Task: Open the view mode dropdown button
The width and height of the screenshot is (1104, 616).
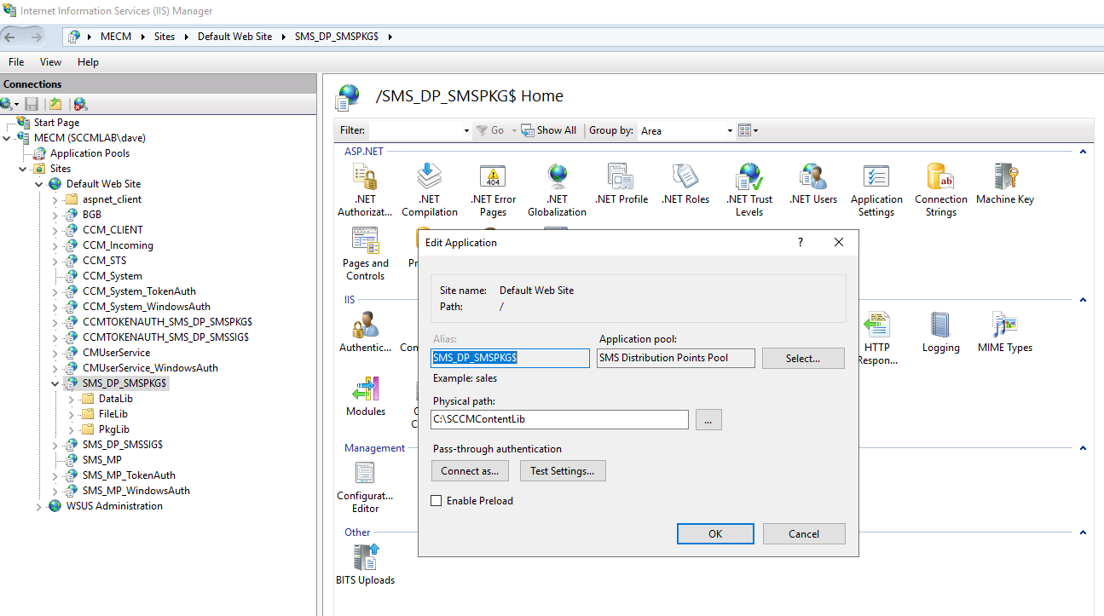Action: coord(749,130)
